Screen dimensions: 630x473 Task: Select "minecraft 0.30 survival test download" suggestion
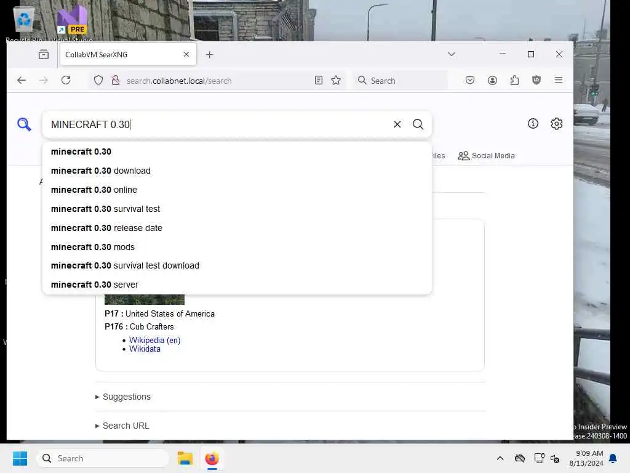(x=237, y=265)
